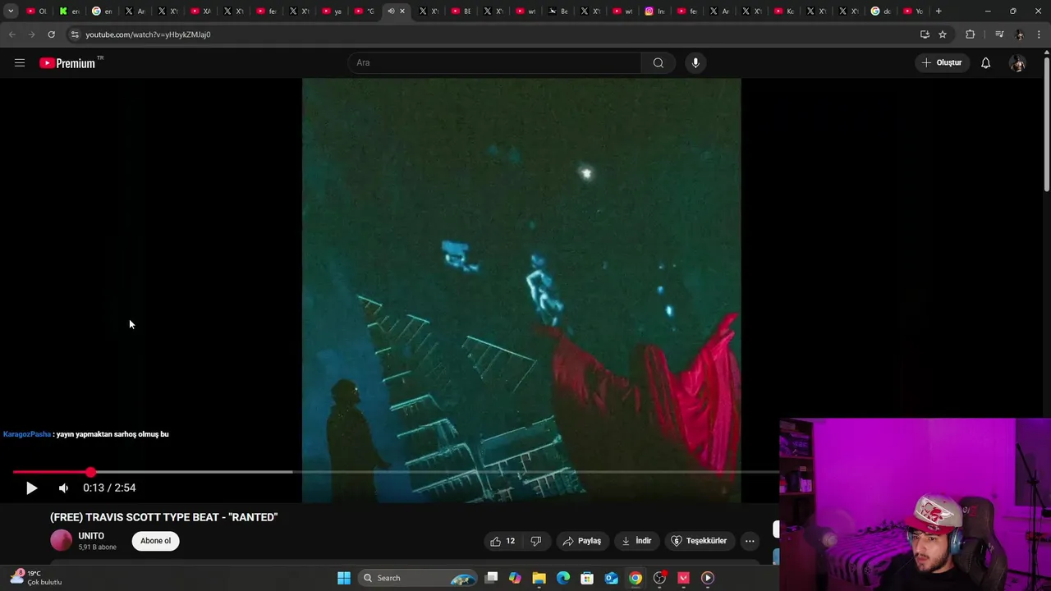Seek on the video progress bar

[396, 472]
